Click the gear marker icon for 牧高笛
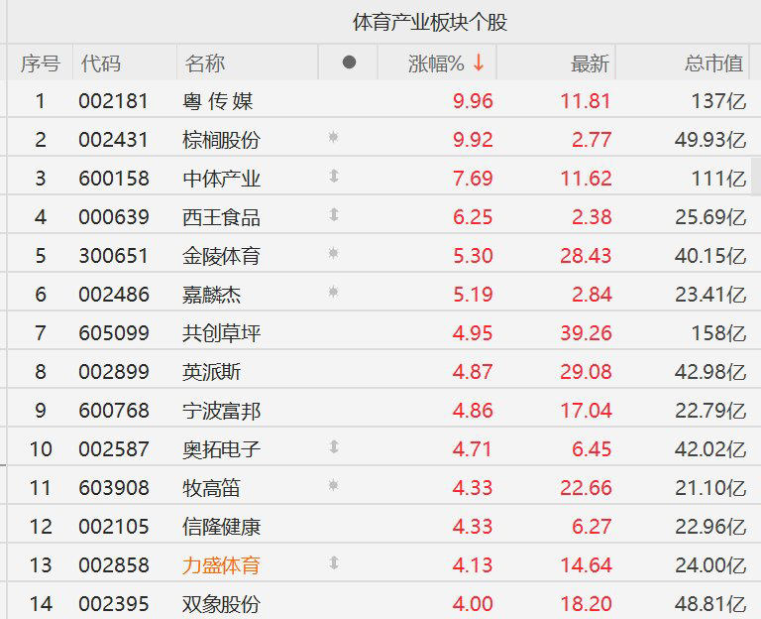The height and width of the screenshot is (619, 761). 333,485
